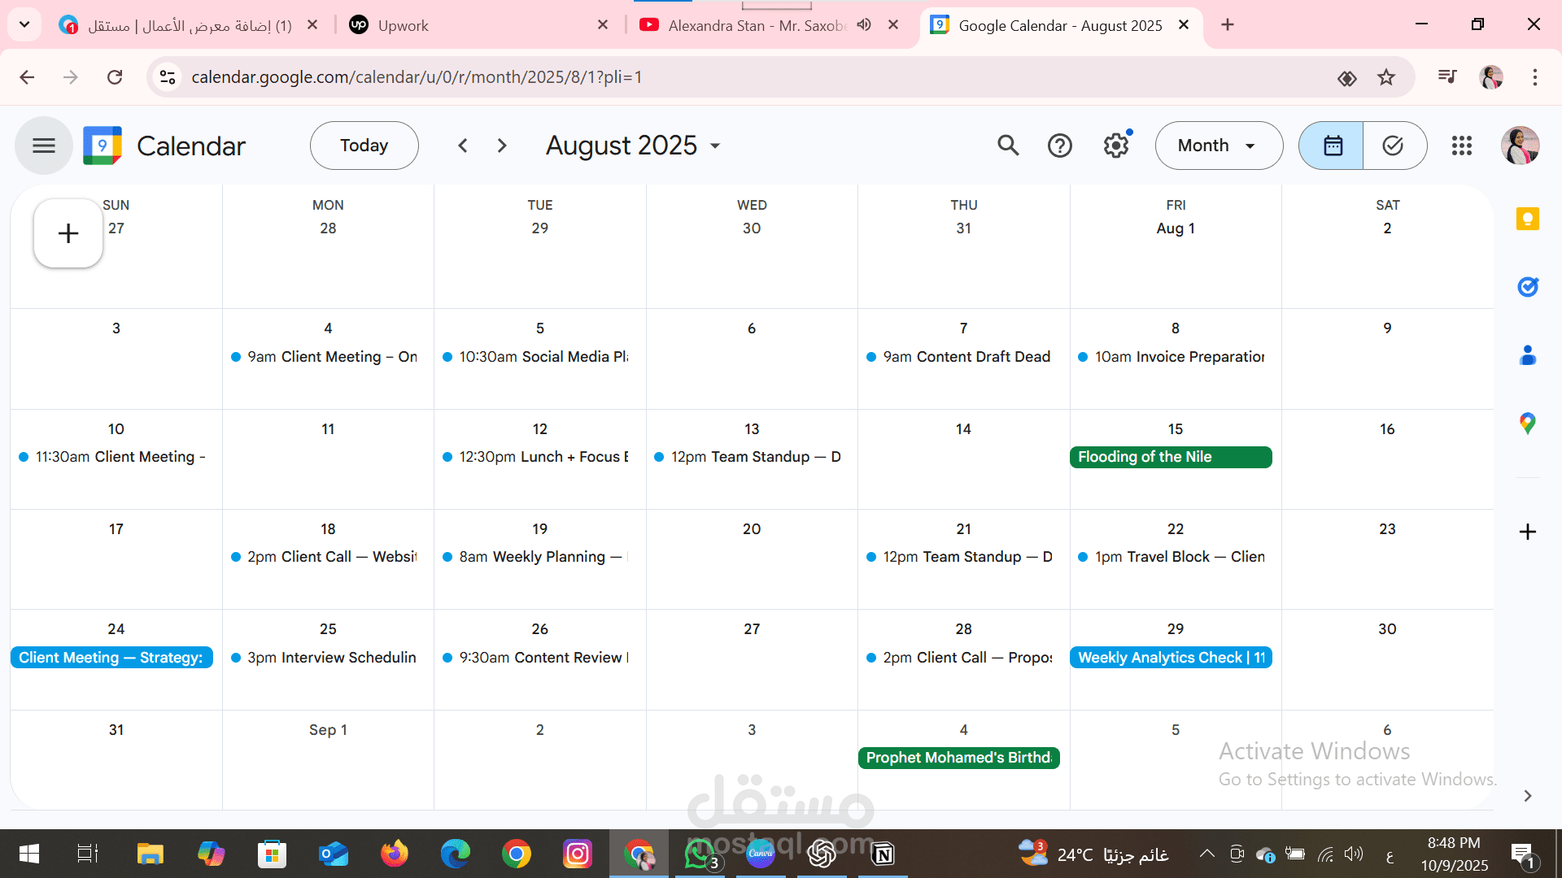Viewport: 1562px width, 878px height.
Task: Open Google Account avatar in Calendar header
Action: [1520, 146]
